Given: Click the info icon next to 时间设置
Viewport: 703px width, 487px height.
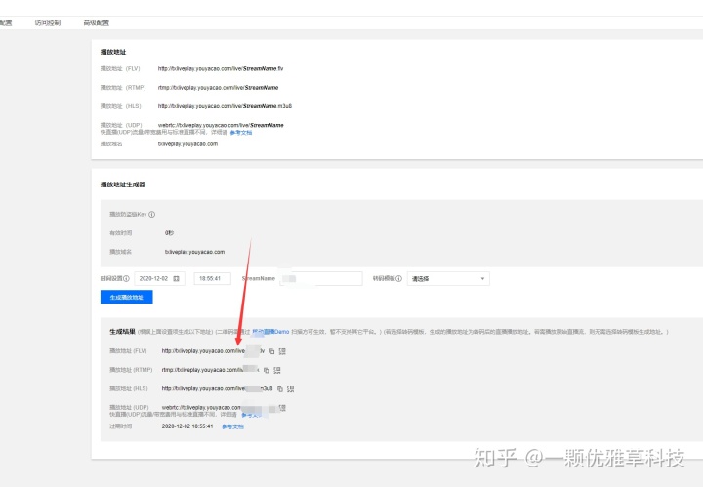Looking at the screenshot, I should pos(126,279).
